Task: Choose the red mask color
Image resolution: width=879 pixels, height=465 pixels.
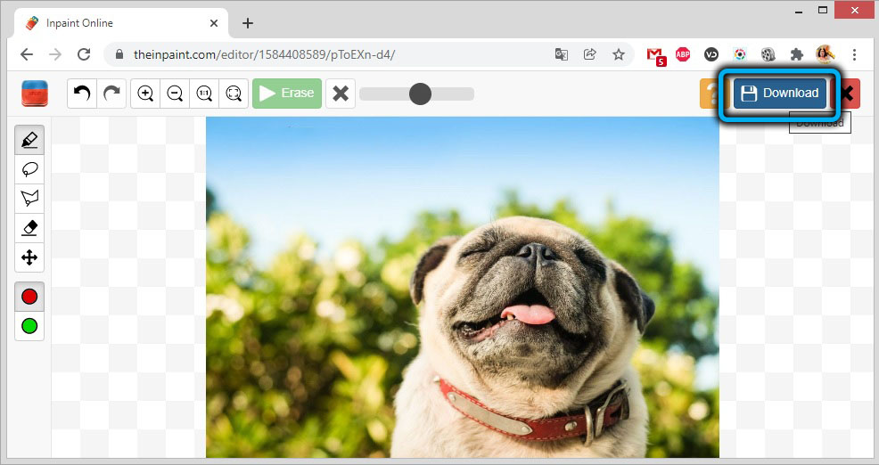Action: 29,297
